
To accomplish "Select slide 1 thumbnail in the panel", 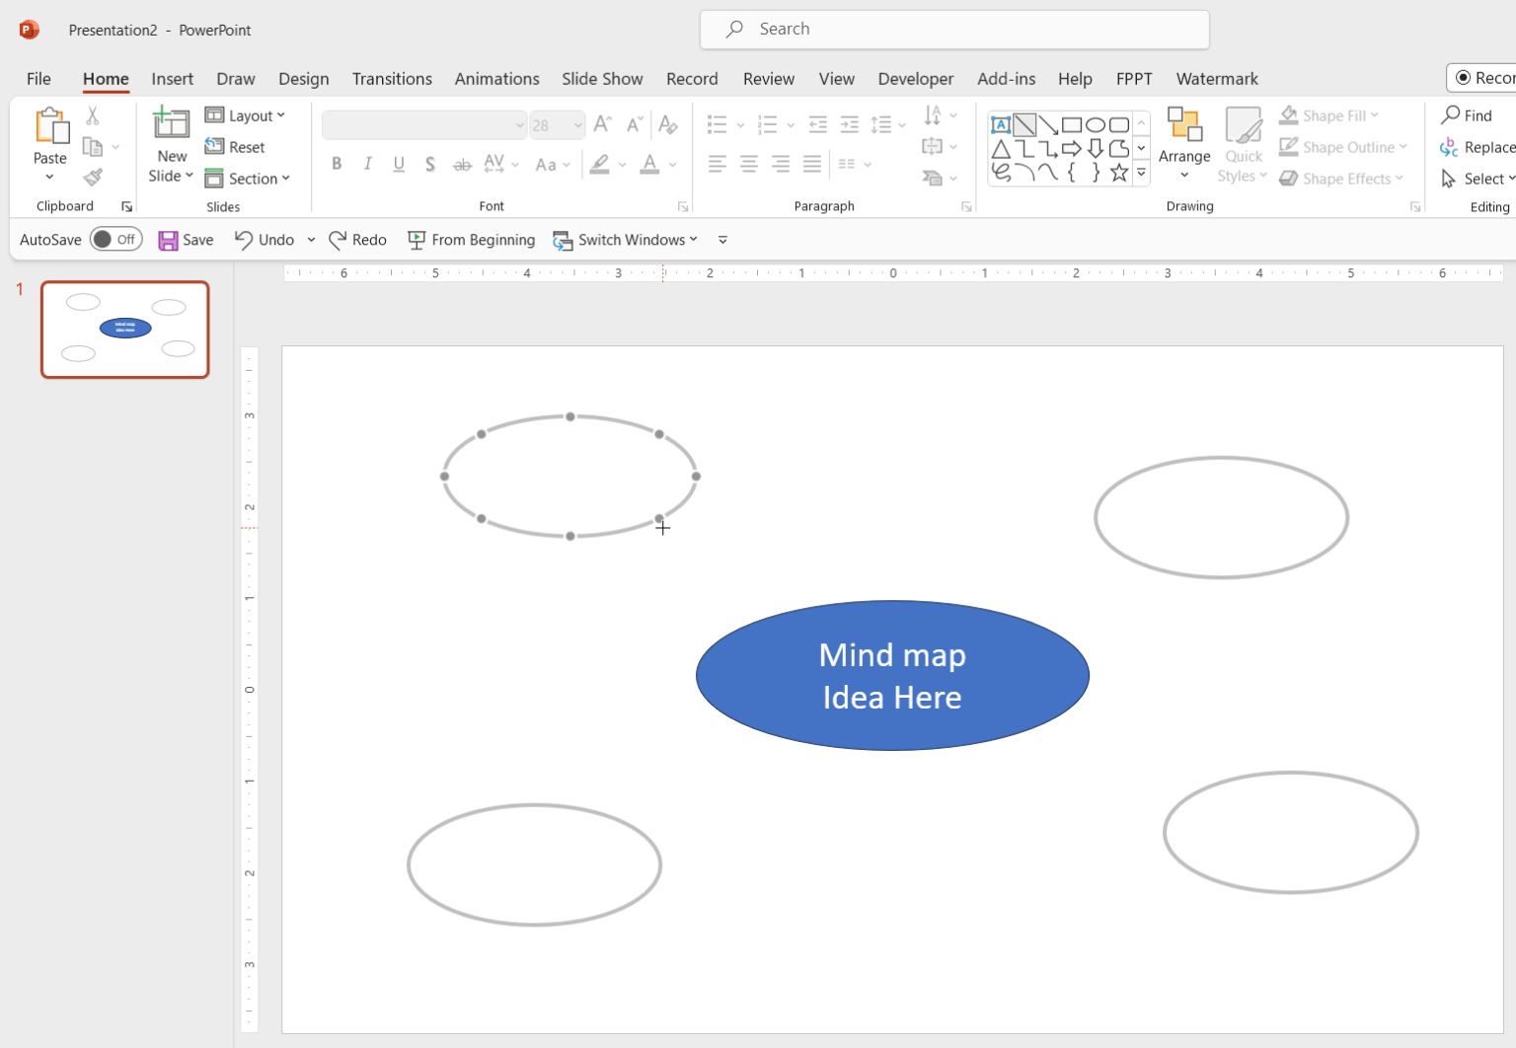I will tap(124, 329).
